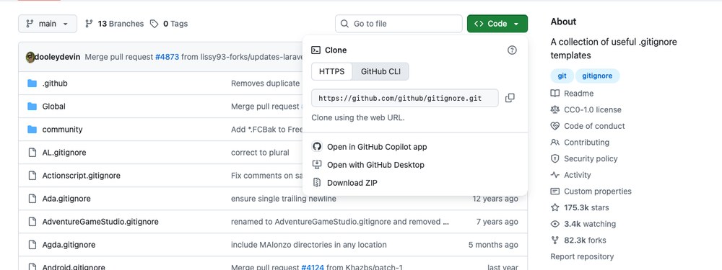Open Actionscript.gitignore file
722x270 pixels.
tap(82, 176)
